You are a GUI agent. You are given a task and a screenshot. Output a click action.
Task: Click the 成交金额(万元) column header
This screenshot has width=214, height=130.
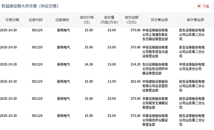(x=131, y=20)
